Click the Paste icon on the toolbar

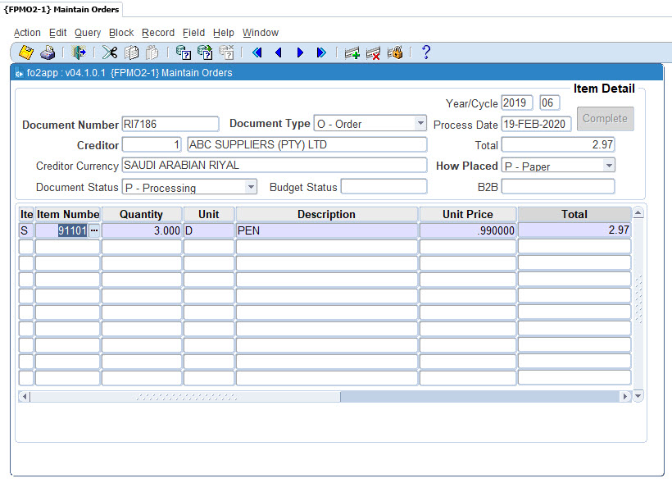(x=152, y=52)
